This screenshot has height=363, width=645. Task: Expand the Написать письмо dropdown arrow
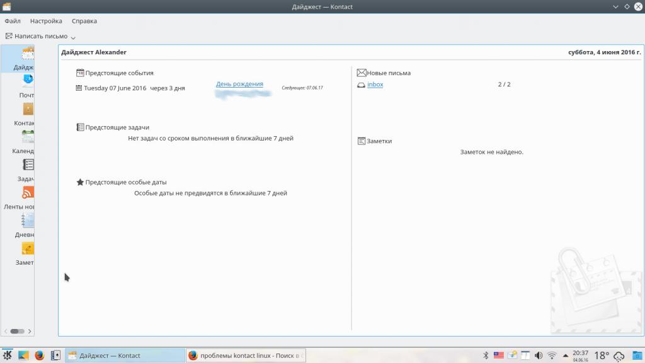coord(73,37)
